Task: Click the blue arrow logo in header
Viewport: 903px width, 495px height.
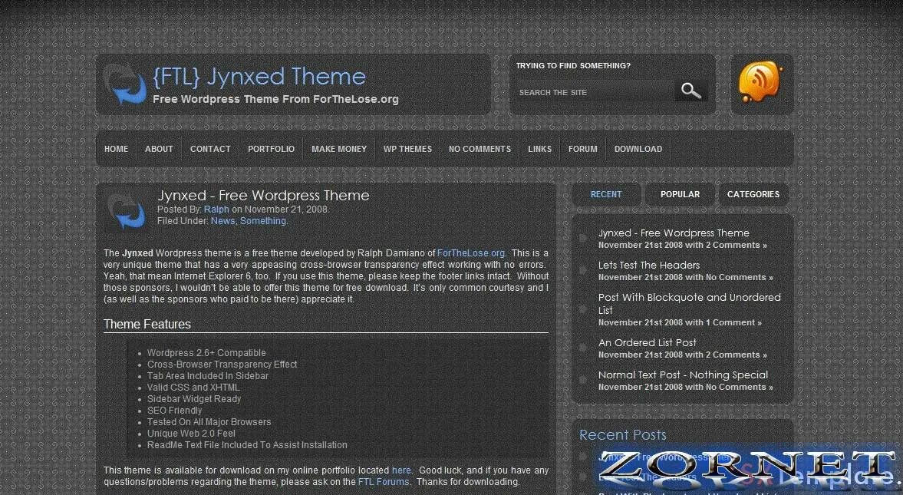Action: click(124, 84)
